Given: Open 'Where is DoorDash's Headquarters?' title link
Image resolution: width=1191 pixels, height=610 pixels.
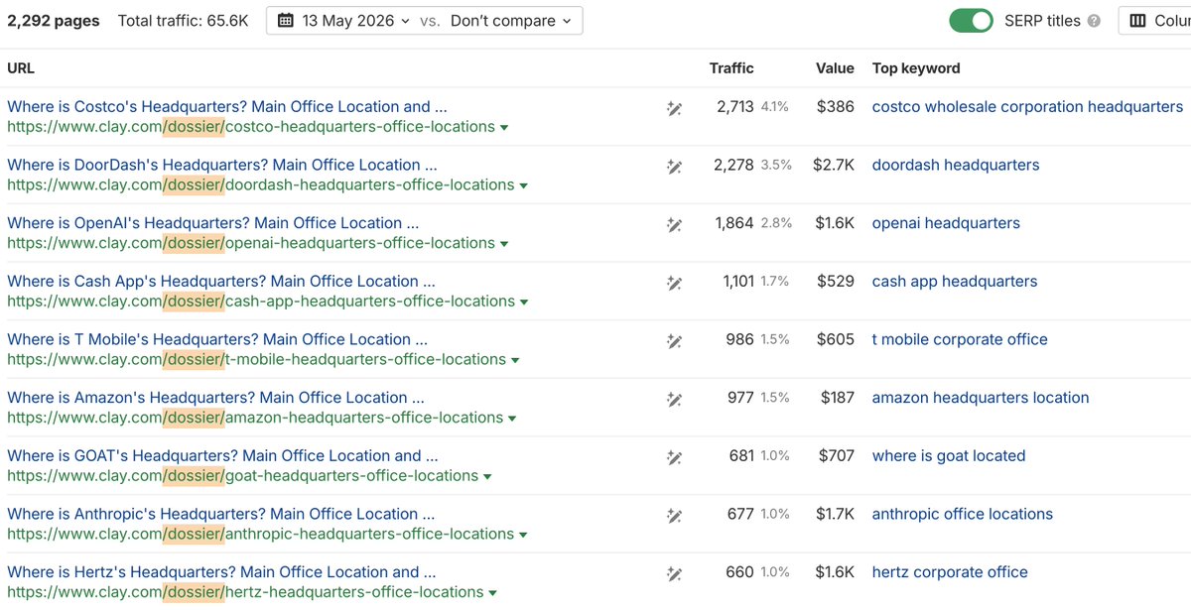Looking at the screenshot, I should tap(222, 165).
